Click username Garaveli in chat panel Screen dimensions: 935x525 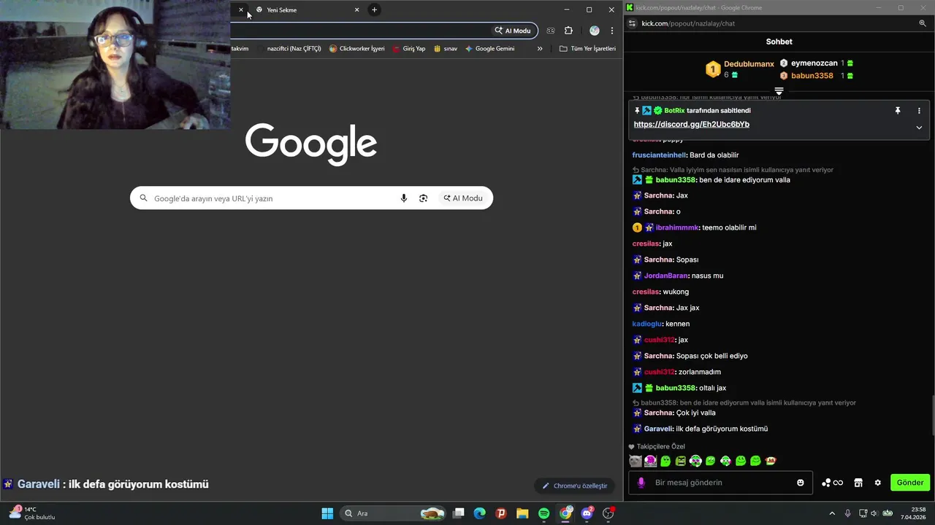658,429
